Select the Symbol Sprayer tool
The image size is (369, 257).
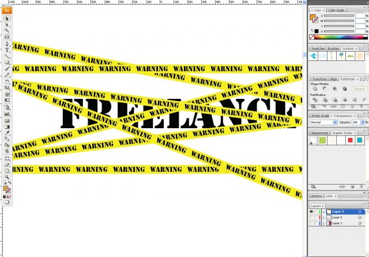coord(7,108)
